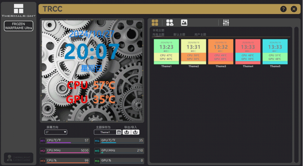Select the Theme3 orange thumbnail
The width and height of the screenshot is (303, 166).
click(x=221, y=52)
